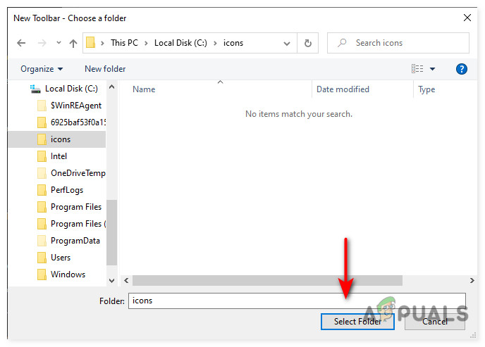Open the Help question mark icon
This screenshot has height=347, width=485.
(x=462, y=69)
